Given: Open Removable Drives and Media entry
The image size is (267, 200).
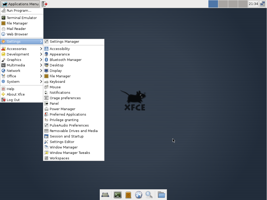Looking at the screenshot, I should point(73,131).
